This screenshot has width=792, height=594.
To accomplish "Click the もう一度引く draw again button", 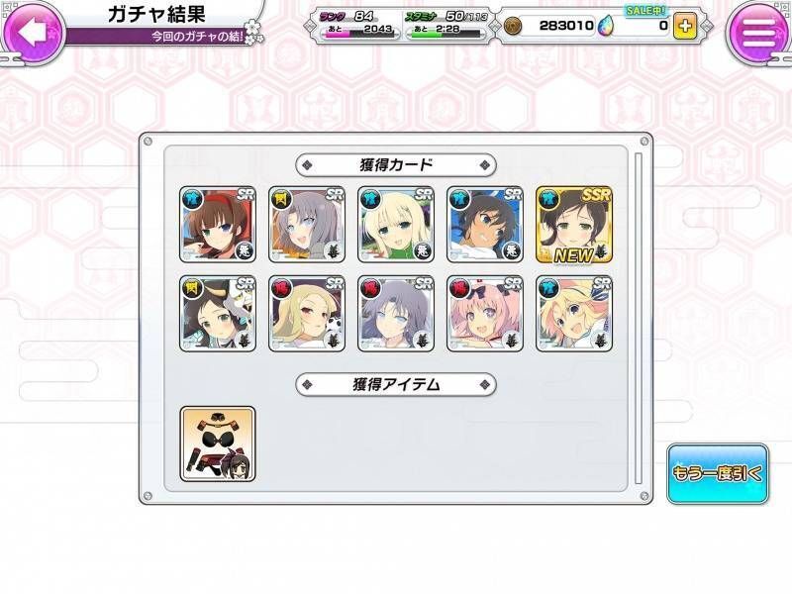I will pyautogui.click(x=717, y=474).
